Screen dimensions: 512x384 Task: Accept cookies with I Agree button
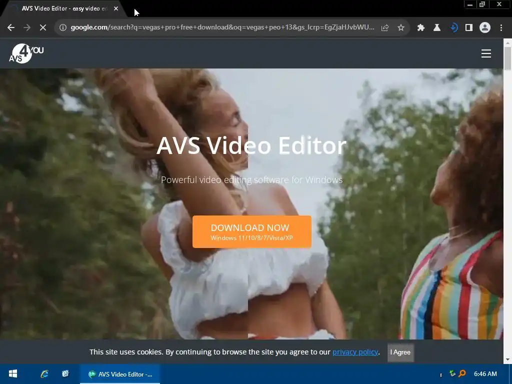400,352
